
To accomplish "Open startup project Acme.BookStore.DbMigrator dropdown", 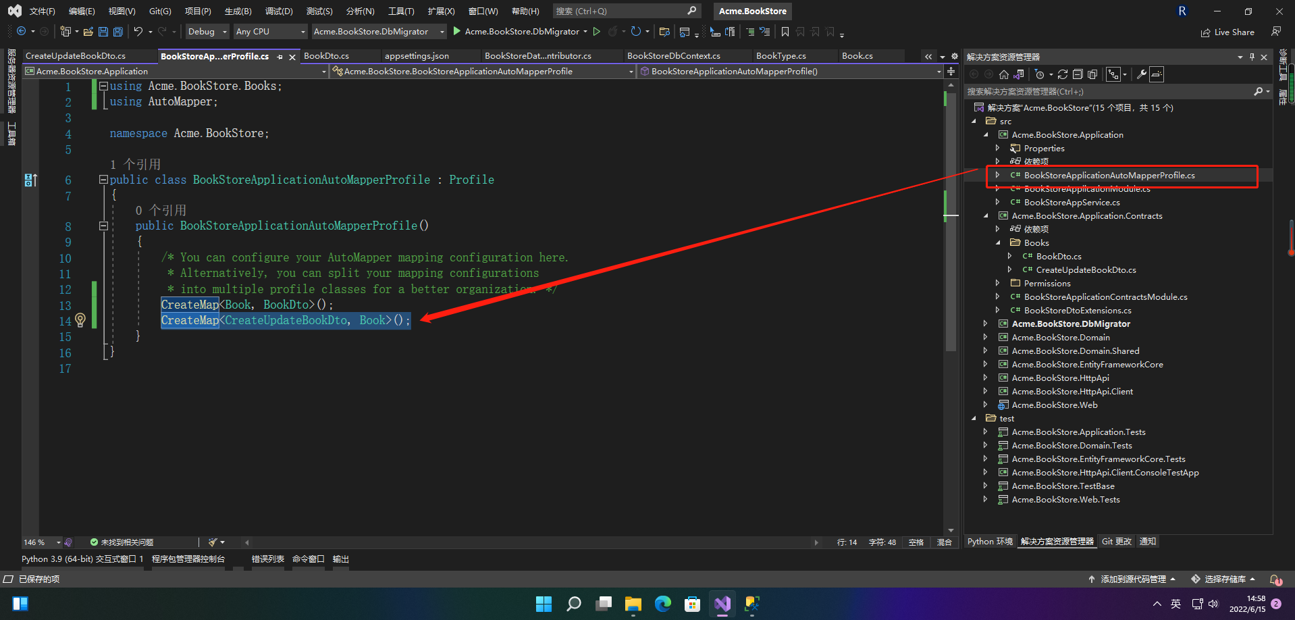I will [379, 31].
